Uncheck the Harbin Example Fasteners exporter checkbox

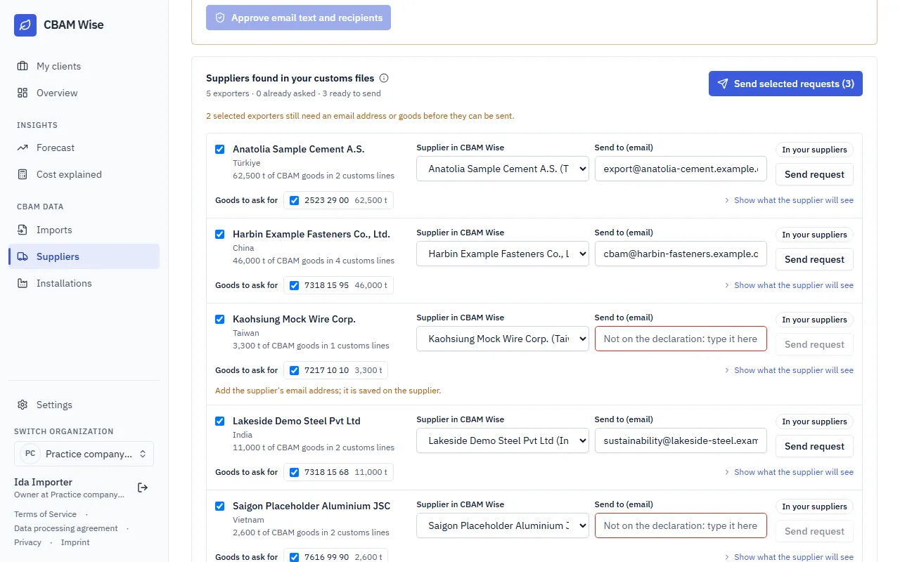220,234
